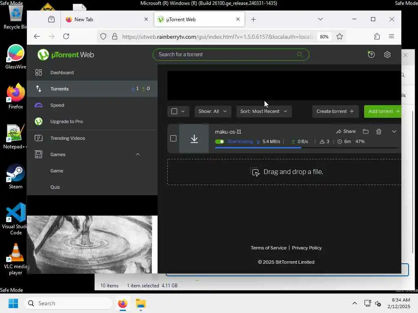Go back to previous page
This screenshot has height=313, width=418.
[37, 36]
